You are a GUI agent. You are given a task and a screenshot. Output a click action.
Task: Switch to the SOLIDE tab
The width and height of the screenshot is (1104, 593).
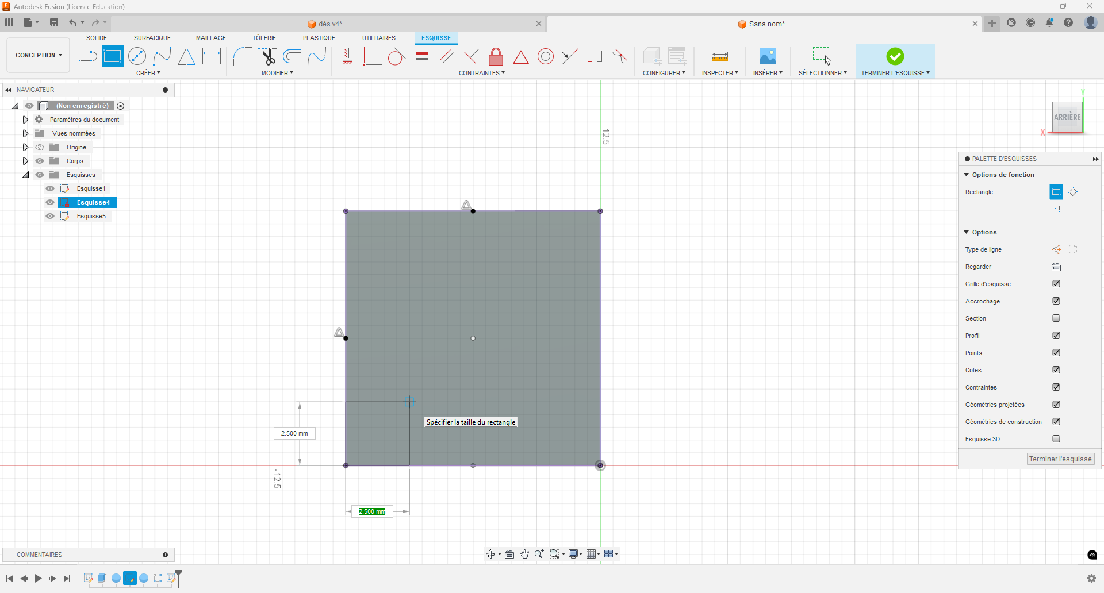click(x=97, y=38)
